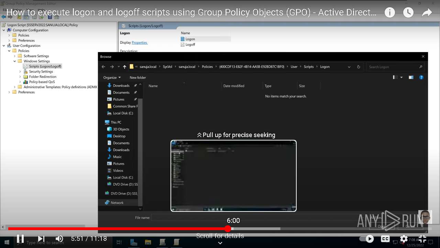Exit full screen mode
Image resolution: width=440 pixels, height=248 pixels.
point(422,239)
